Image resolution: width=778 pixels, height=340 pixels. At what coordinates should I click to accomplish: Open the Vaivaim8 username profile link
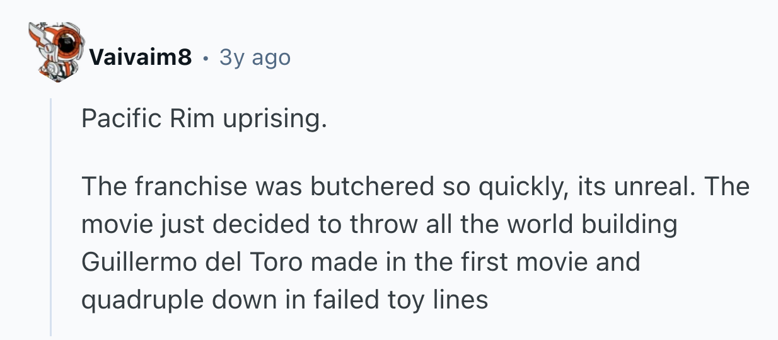click(x=140, y=58)
